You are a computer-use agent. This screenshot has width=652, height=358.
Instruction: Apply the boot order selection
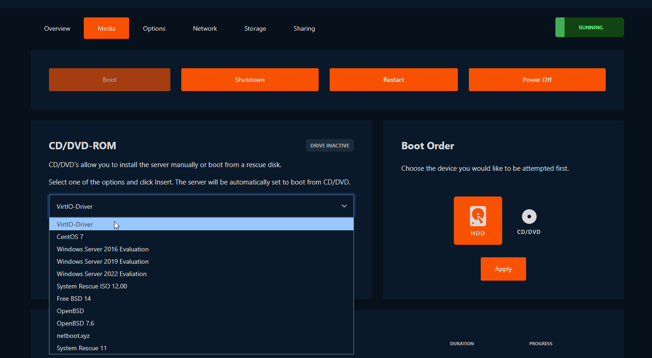pos(503,269)
